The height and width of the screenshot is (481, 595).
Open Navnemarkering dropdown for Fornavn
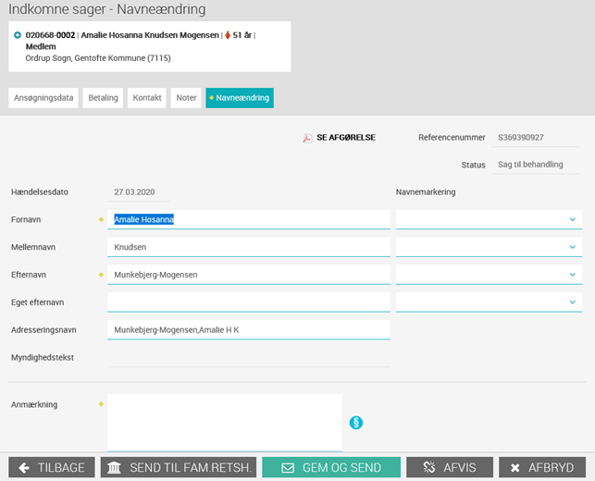(489, 219)
